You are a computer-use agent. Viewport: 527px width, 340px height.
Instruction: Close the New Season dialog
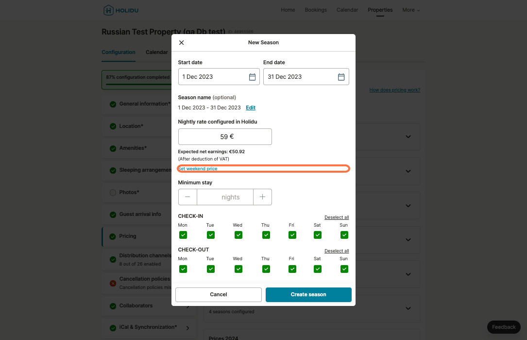coord(182,42)
